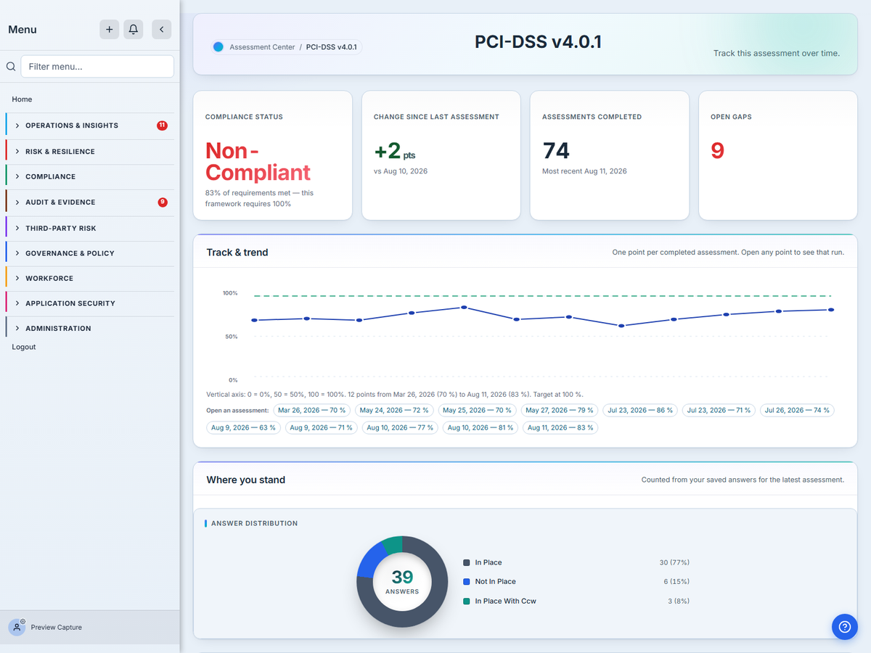Click the In Place With Ccw teal swatch
The width and height of the screenshot is (871, 653).
tap(467, 601)
